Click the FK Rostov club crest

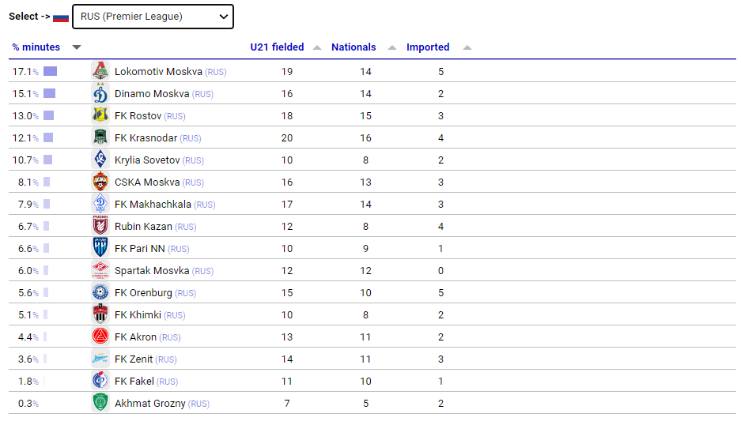pyautogui.click(x=100, y=115)
